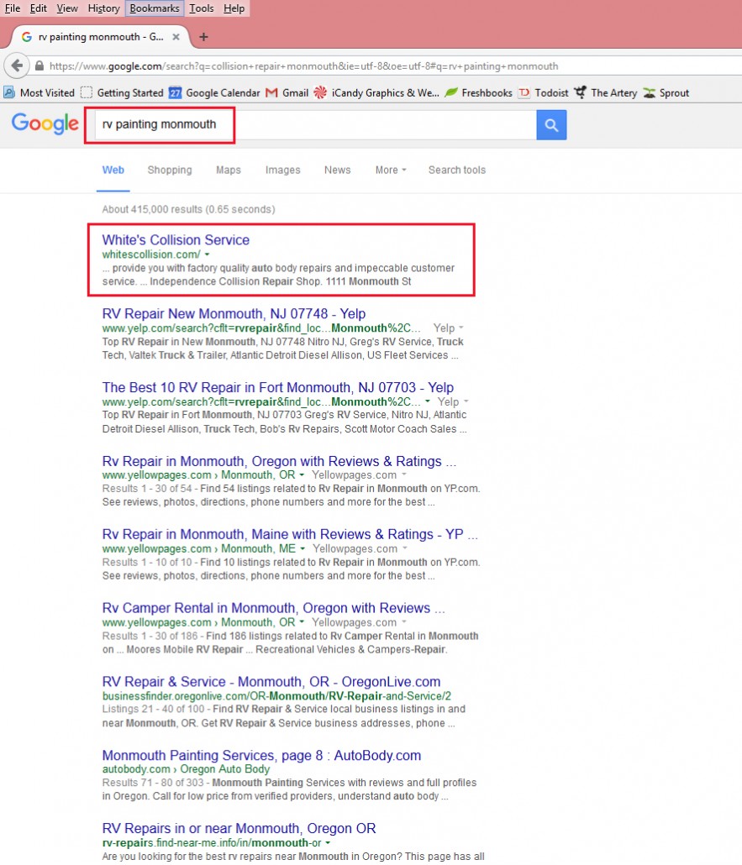The height and width of the screenshot is (865, 742).
Task: Open the Help menu
Action: (x=234, y=8)
